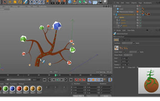The image size is (160, 101).
Task: Select the Rotate tool in top toolbar
Action: (20, 2)
